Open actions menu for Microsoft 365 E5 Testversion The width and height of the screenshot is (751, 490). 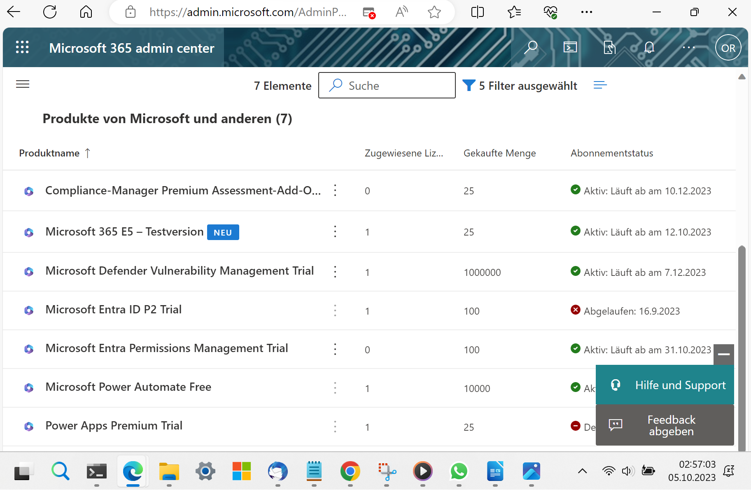(335, 231)
